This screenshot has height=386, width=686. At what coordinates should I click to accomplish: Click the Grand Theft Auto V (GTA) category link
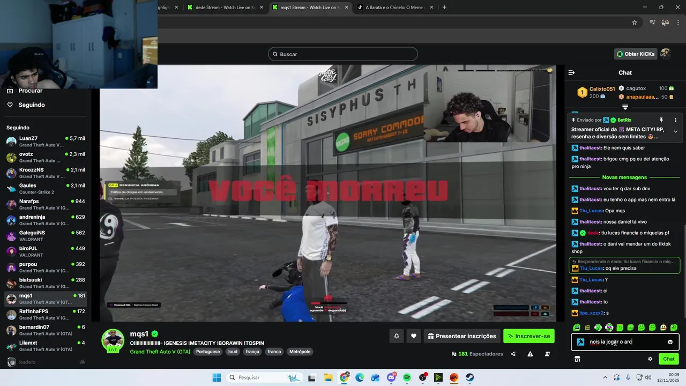pyautogui.click(x=160, y=352)
